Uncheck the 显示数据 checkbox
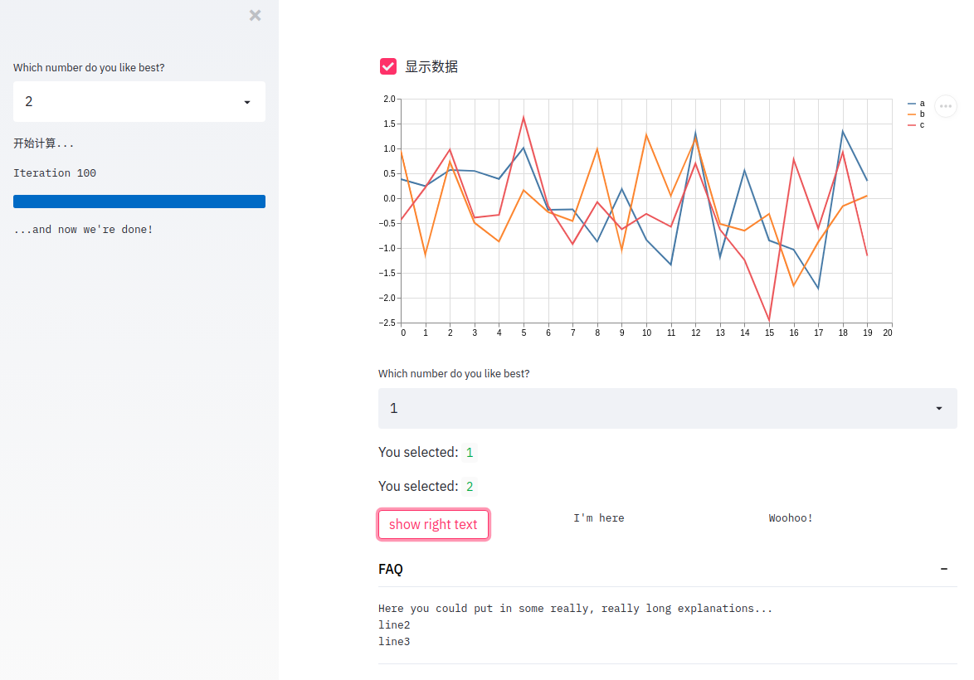974x680 pixels. 388,66
